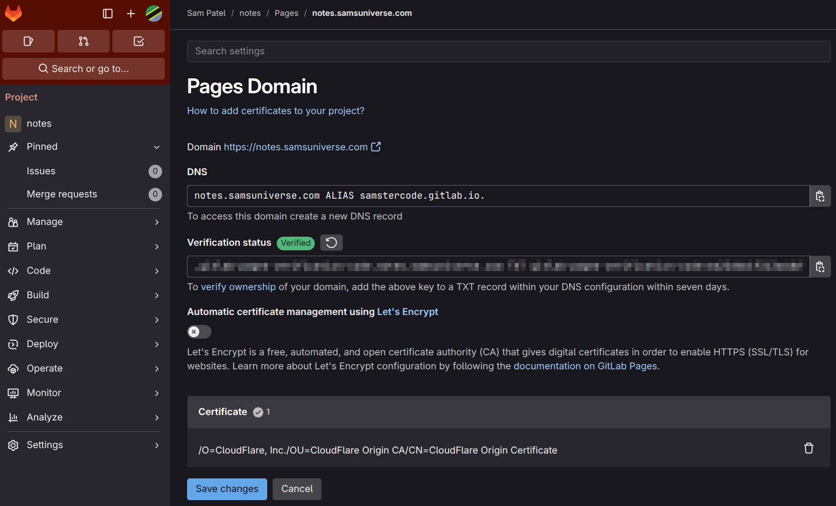Expand the Operate section chevron
Viewport: 836px width, 506px height.
[157, 369]
